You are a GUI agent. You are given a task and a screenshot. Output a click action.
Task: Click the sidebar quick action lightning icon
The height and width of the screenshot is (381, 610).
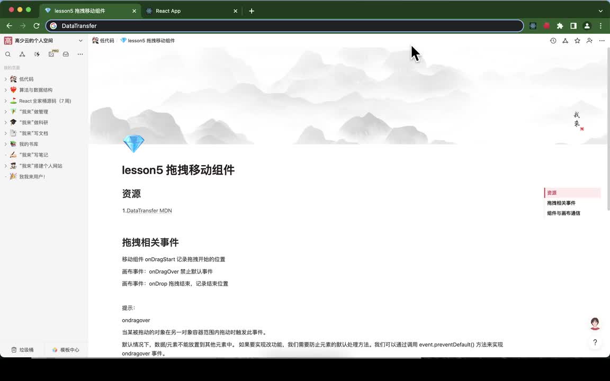click(37, 54)
